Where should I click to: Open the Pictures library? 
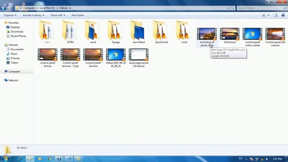click(15, 58)
